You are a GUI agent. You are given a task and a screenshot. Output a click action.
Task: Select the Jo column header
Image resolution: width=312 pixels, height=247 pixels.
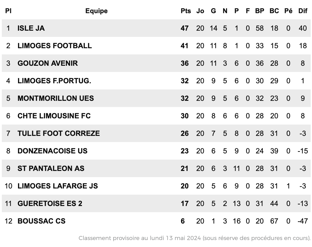click(x=200, y=11)
